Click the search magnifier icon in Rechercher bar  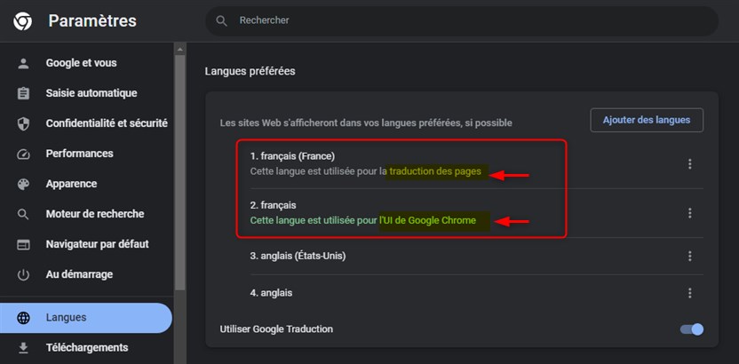[x=221, y=20]
